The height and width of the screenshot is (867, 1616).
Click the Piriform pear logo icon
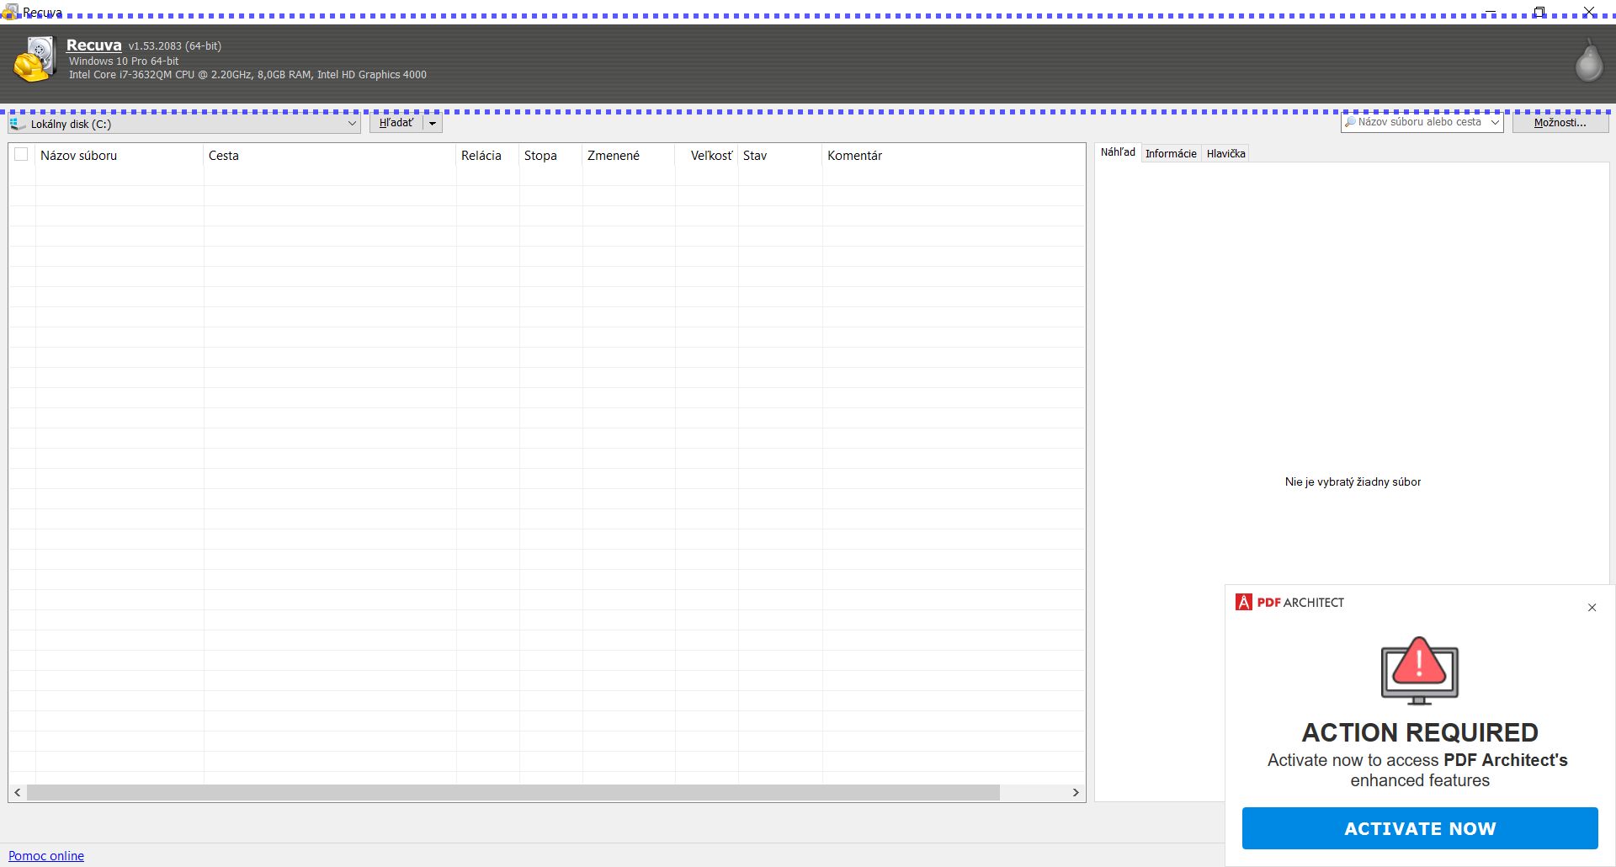(x=1588, y=61)
